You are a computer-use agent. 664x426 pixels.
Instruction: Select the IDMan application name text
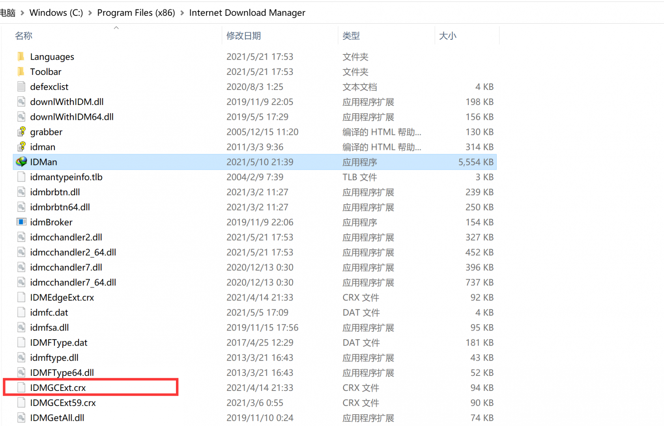(44, 162)
